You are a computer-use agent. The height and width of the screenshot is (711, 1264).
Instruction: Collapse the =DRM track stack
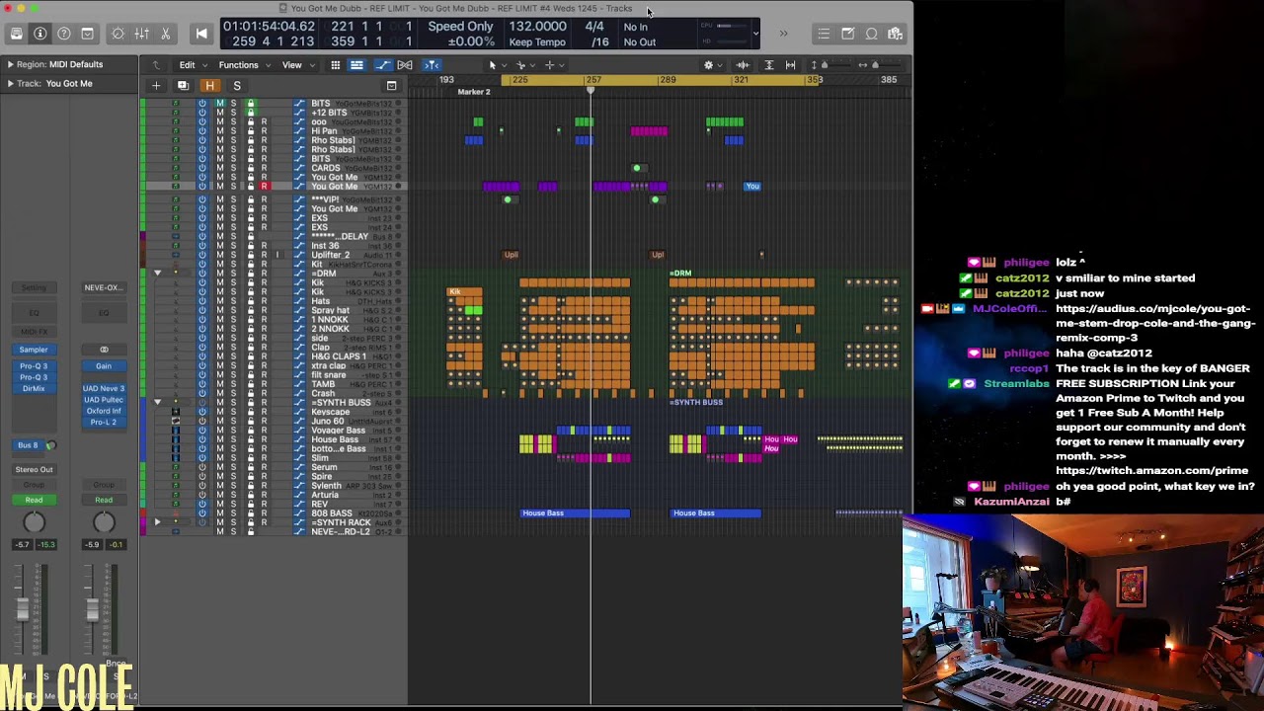(157, 274)
